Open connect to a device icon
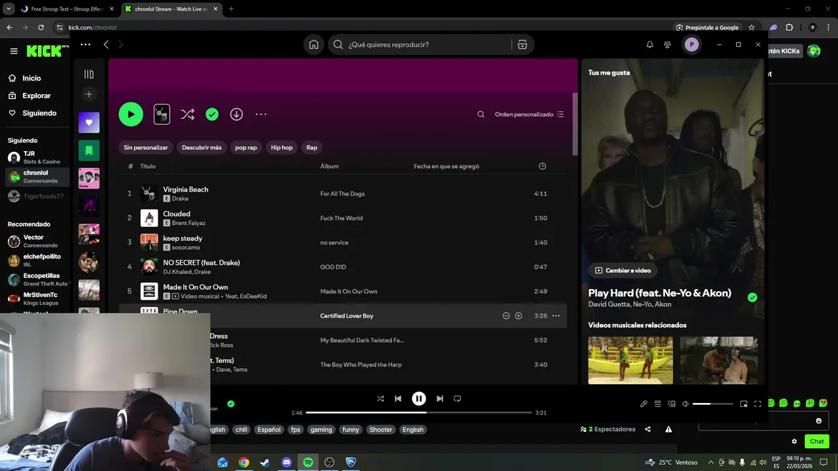 (x=672, y=404)
